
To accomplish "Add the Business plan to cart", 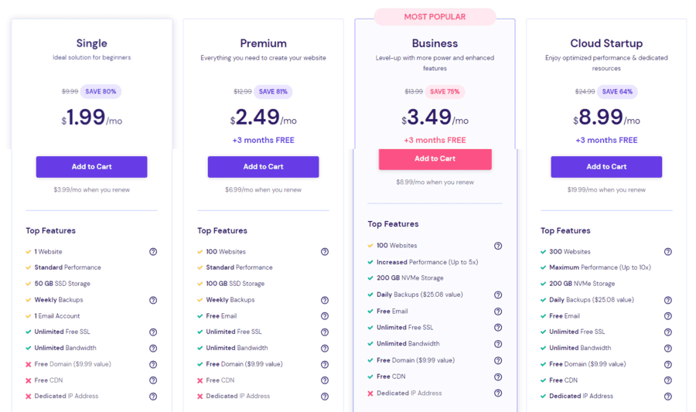I will click(x=435, y=158).
